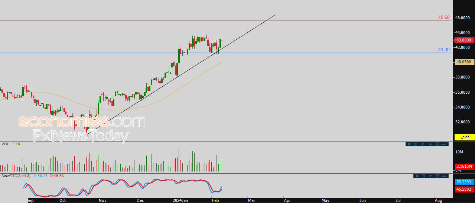Click the 2024Jan label on time axis
The height and width of the screenshot is (203, 475).
179,200
